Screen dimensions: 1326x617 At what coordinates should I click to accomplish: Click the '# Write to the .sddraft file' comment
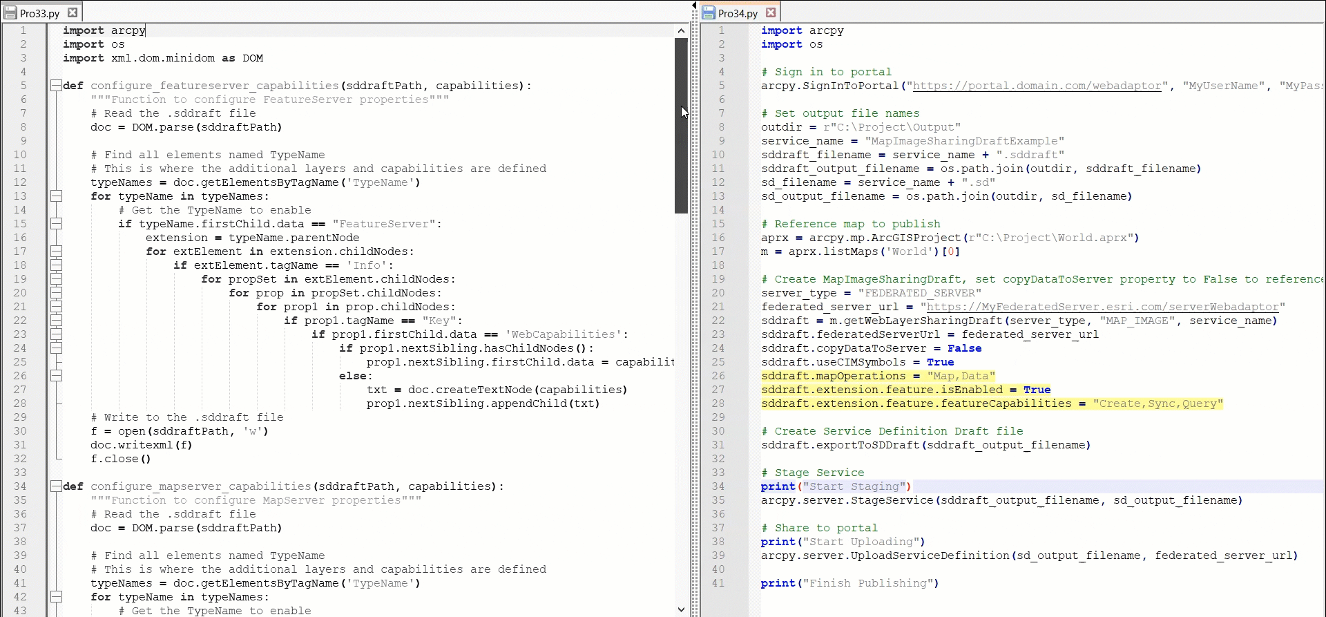point(187,417)
